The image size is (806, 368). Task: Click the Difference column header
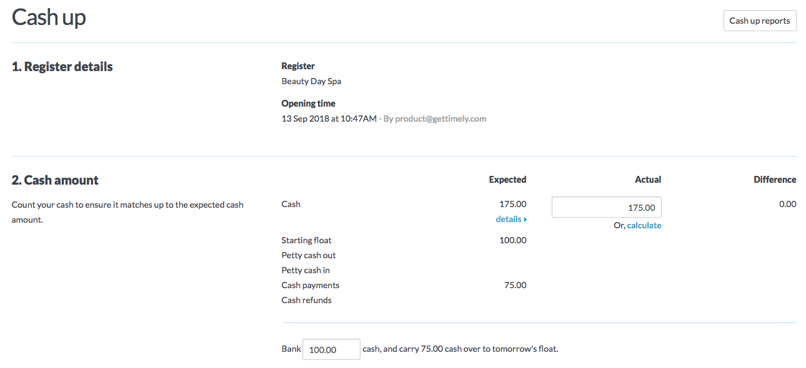coord(775,179)
